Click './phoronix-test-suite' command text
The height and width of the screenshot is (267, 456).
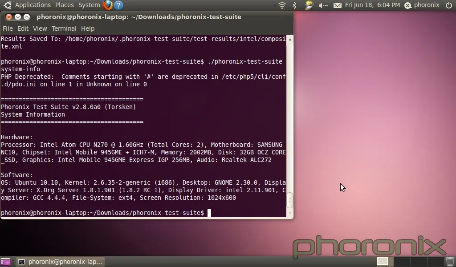[245, 61]
